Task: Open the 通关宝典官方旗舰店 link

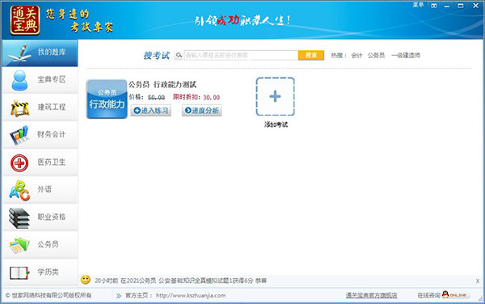Action: pos(372,295)
